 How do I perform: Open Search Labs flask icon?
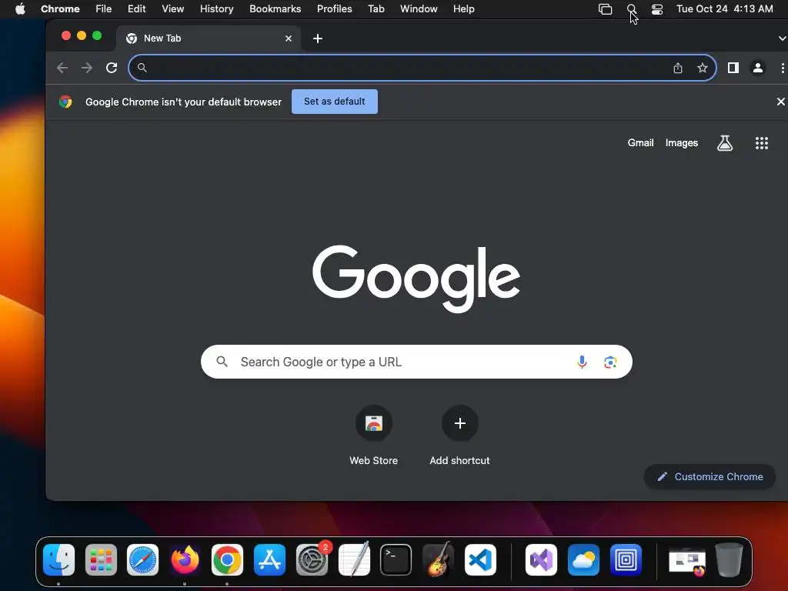tap(725, 143)
